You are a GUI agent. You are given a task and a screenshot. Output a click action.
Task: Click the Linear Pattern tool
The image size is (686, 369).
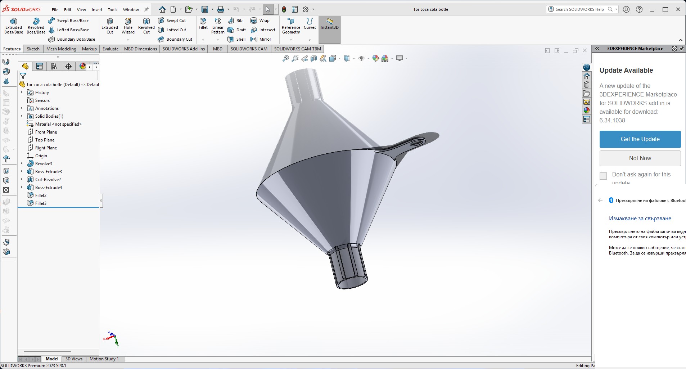(218, 26)
